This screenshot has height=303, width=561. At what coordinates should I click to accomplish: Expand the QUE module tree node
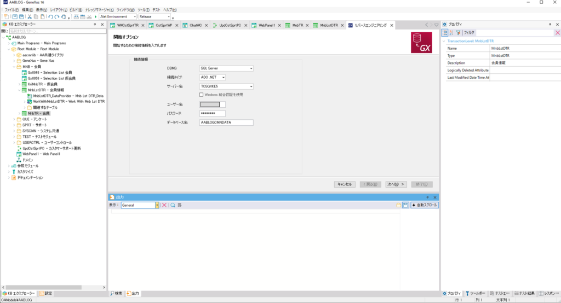coord(14,119)
